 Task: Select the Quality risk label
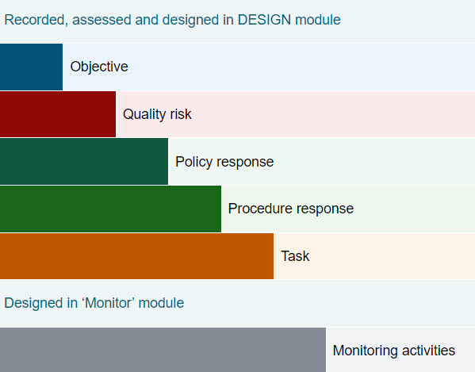pos(157,114)
